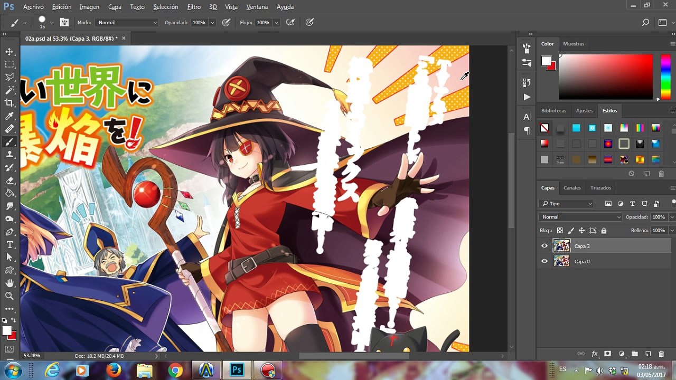Select the Hand tool
Viewport: 676px width, 380px height.
[10, 283]
